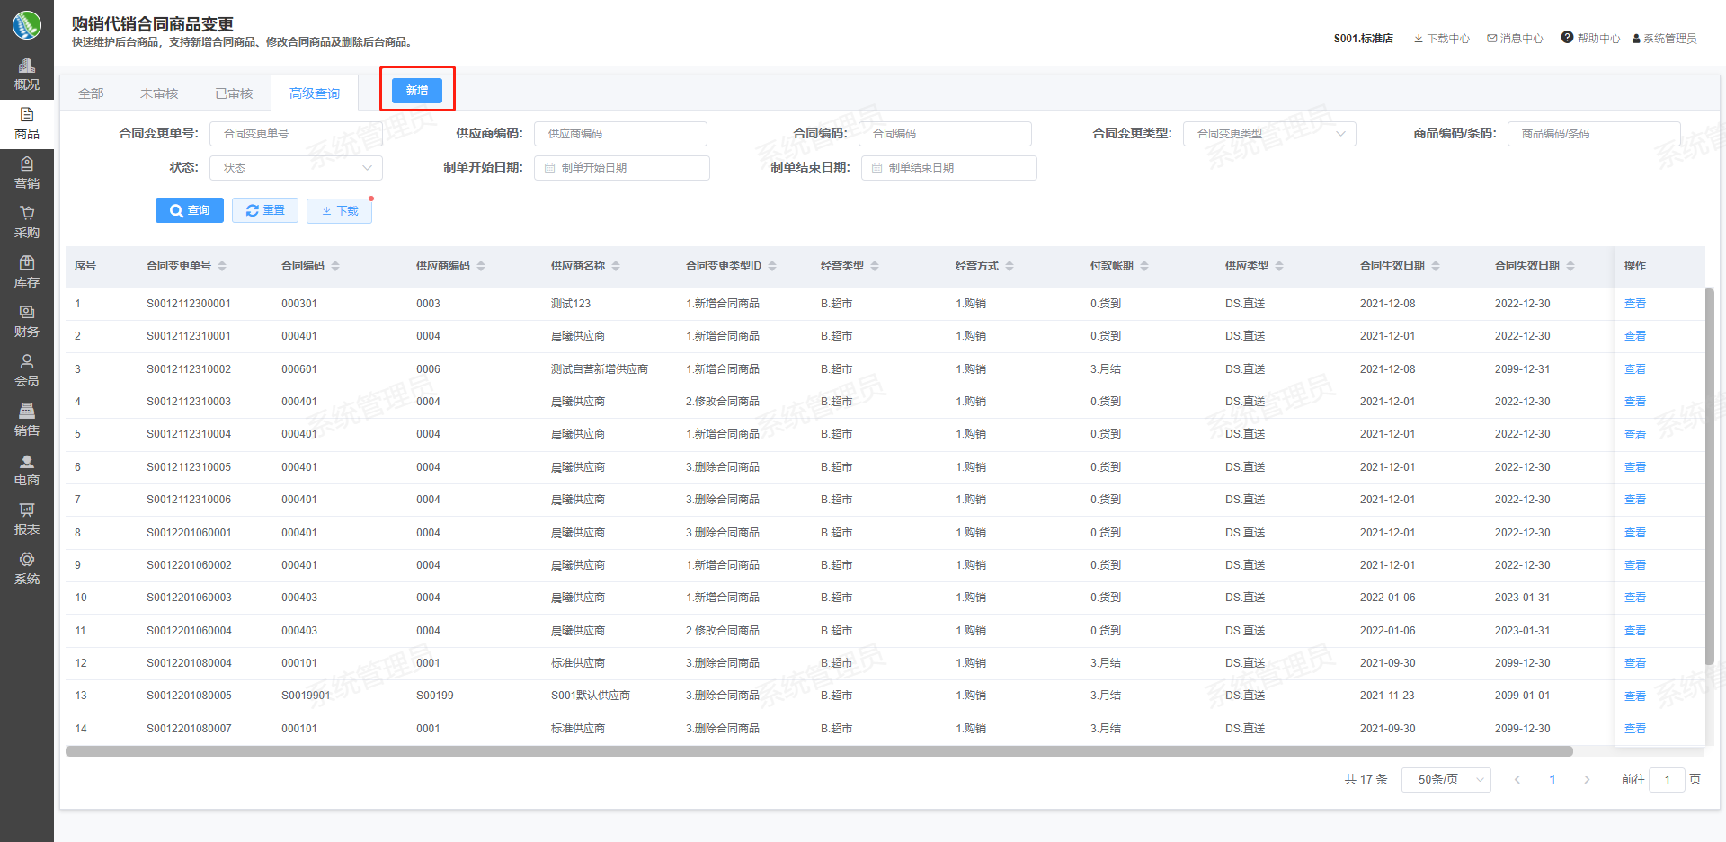Click the 新增 button
The width and height of the screenshot is (1726, 842).
point(417,91)
